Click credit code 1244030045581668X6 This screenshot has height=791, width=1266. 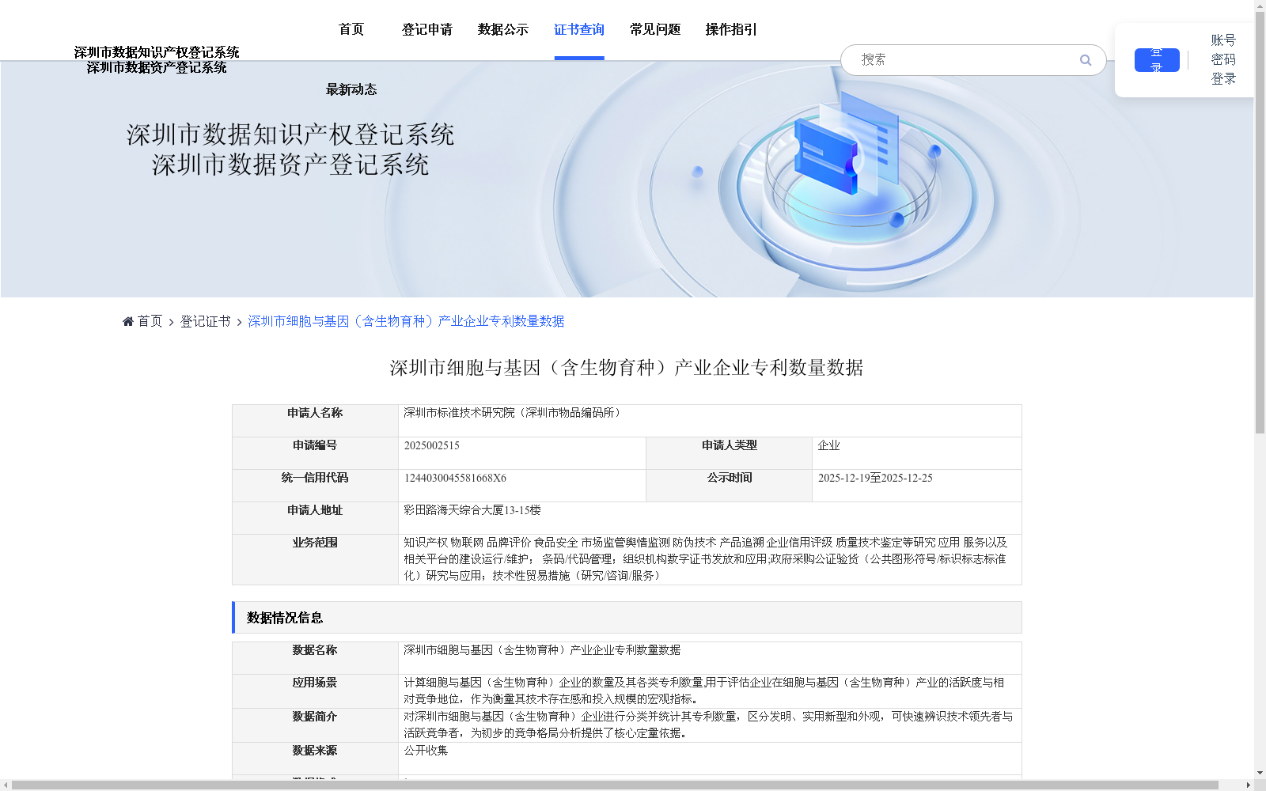click(x=455, y=478)
